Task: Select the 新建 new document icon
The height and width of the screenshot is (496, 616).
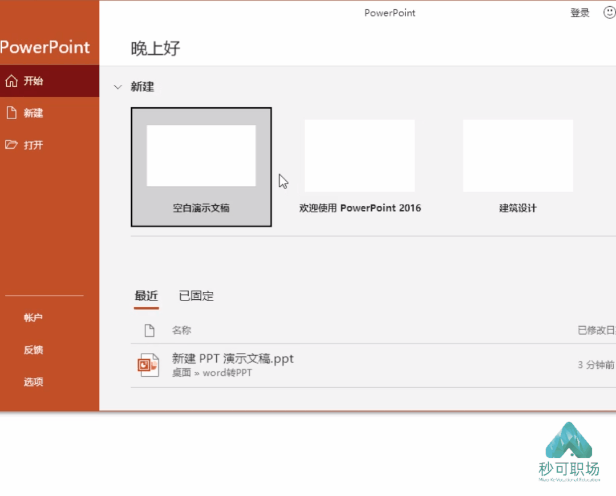Action: (11, 113)
